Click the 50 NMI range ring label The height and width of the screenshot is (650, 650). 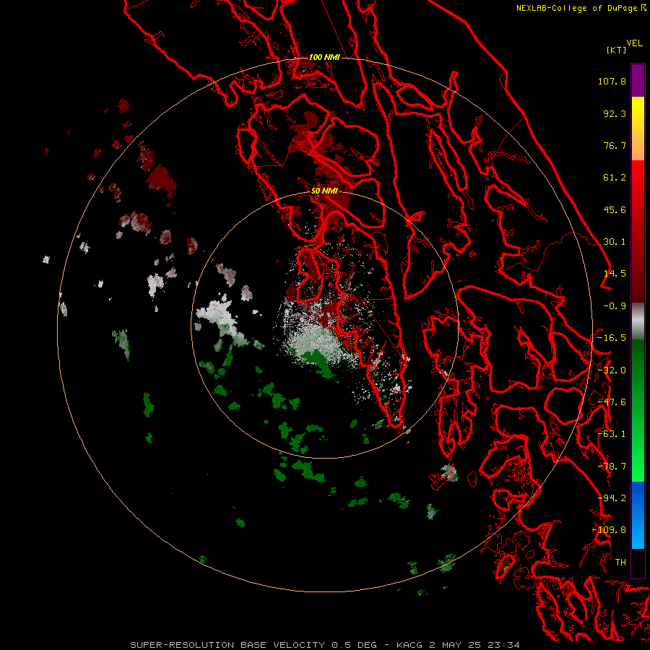pyautogui.click(x=324, y=191)
